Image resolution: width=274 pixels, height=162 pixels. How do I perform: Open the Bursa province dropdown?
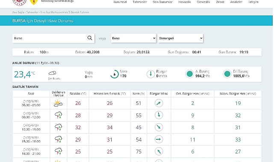tap(133, 38)
